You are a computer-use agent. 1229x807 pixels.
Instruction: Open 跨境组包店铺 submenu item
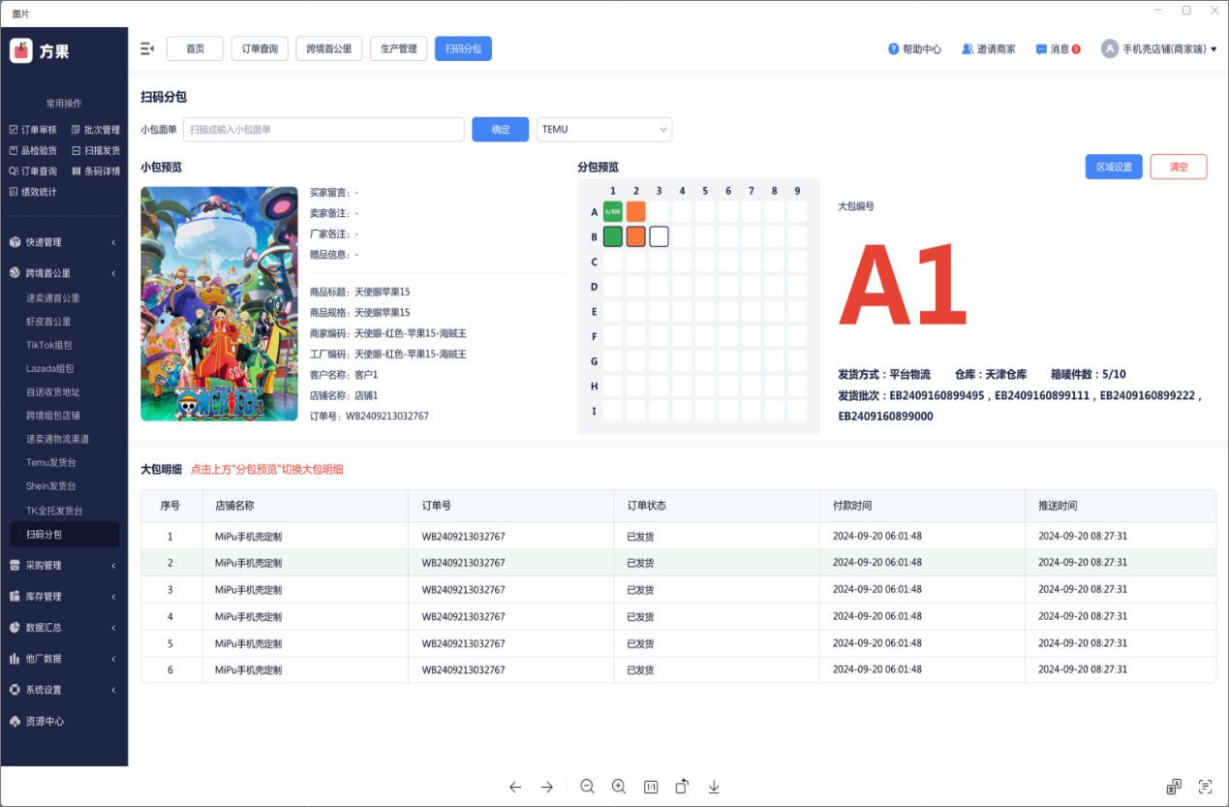[x=53, y=416]
